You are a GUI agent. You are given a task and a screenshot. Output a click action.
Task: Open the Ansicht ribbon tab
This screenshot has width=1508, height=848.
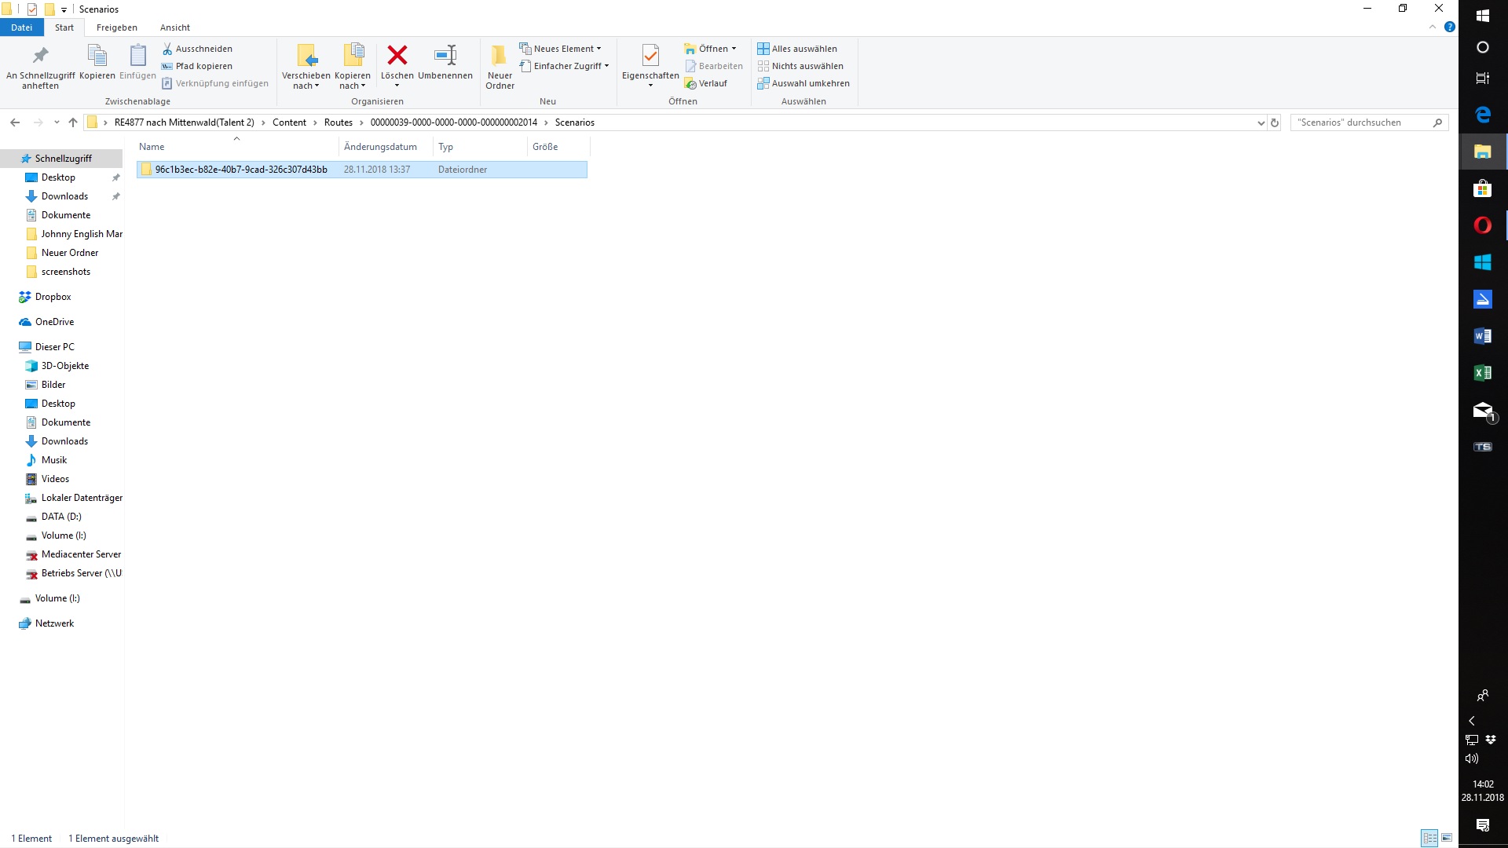(174, 27)
